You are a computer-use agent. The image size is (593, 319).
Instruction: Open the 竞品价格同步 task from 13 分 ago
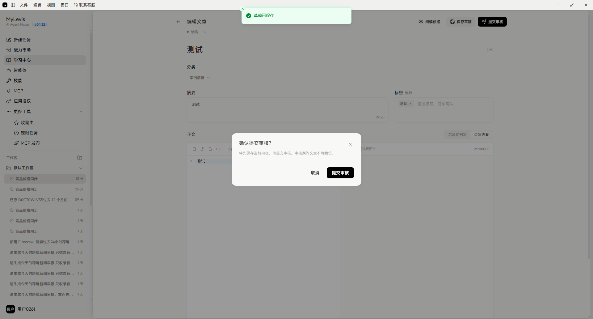[45, 179]
